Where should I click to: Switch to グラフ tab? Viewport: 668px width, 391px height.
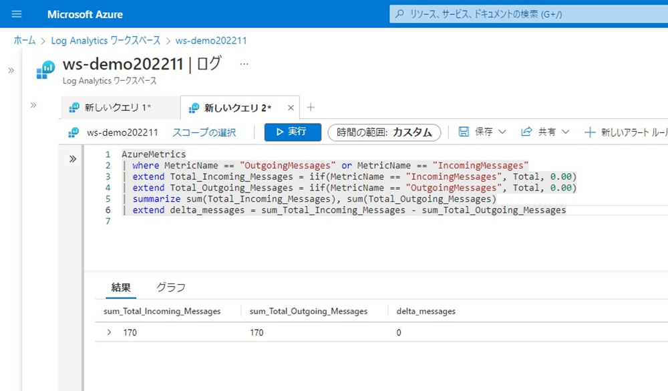point(171,287)
